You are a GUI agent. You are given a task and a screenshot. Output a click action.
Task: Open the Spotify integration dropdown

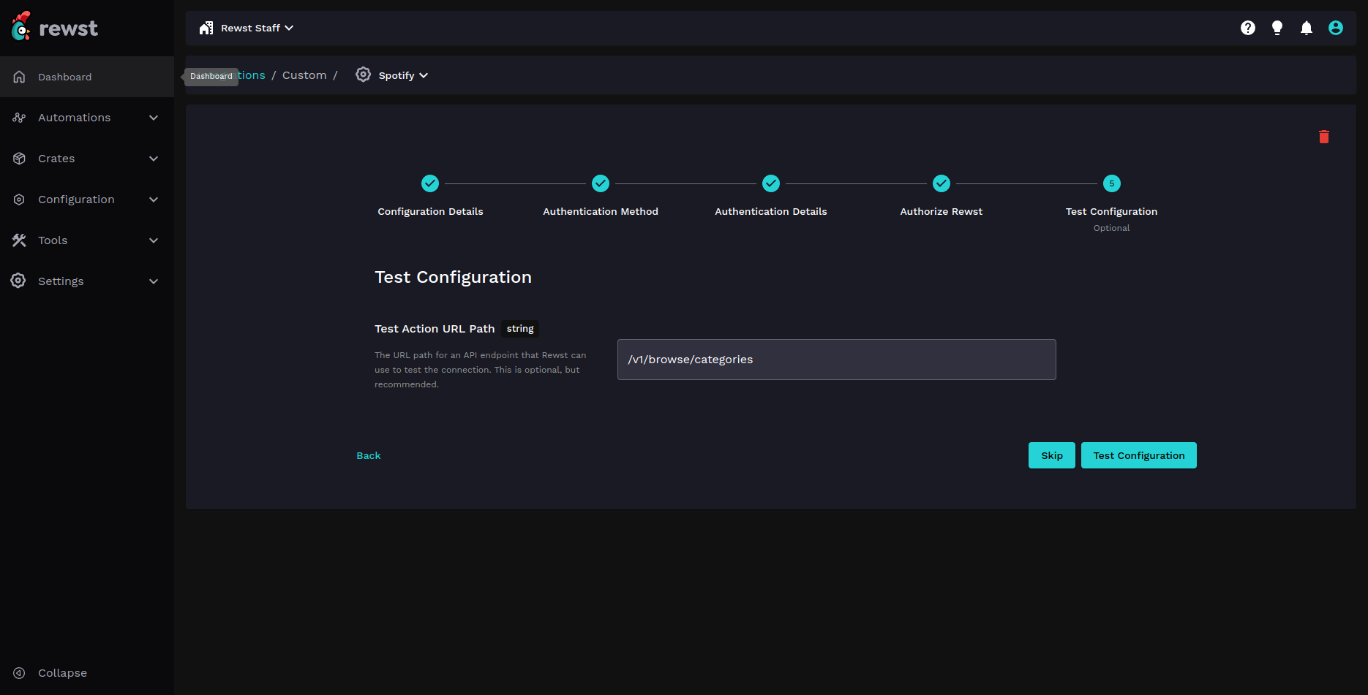[x=402, y=75]
